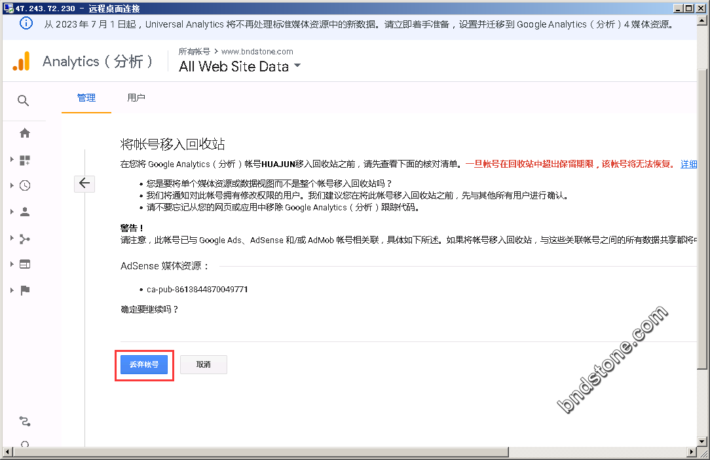This screenshot has width=710, height=460.
Task: Click the vertical scrollbar thumb
Action: click(702, 220)
